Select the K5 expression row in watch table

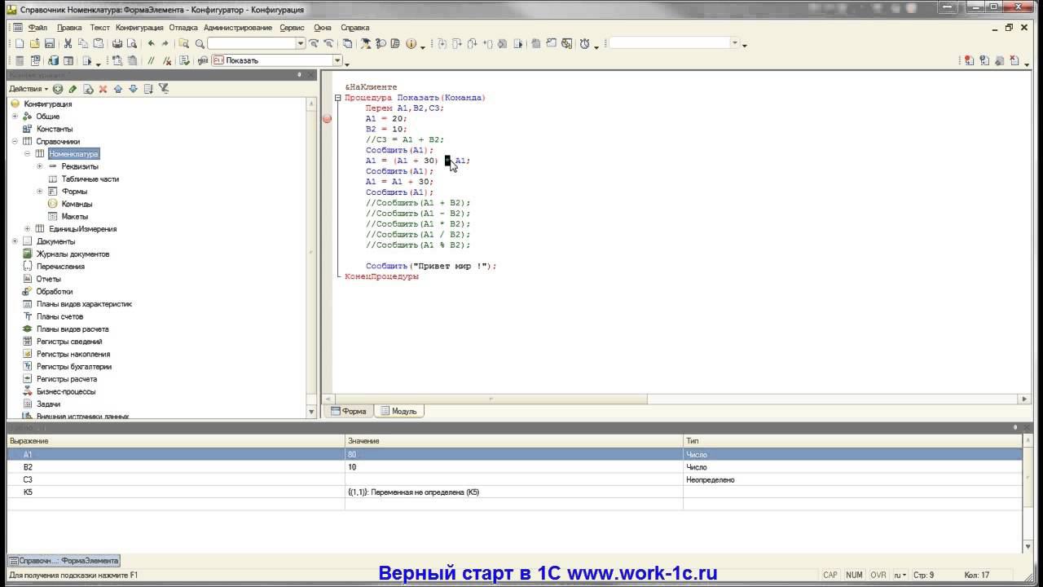(x=515, y=492)
